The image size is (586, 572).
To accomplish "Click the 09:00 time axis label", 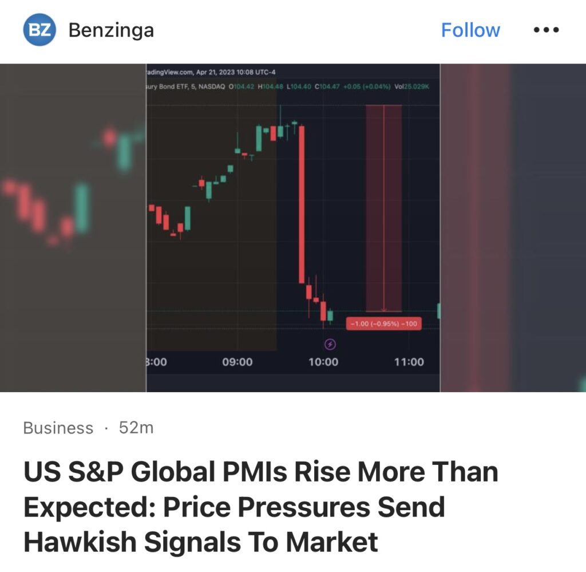I will (237, 362).
